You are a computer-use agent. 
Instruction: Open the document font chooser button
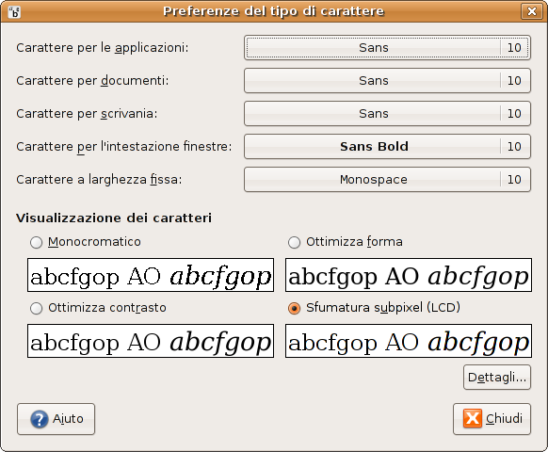tap(387, 80)
